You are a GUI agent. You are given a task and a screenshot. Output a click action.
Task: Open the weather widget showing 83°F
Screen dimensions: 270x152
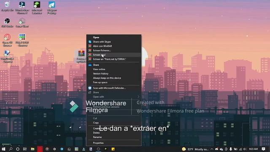195,149
